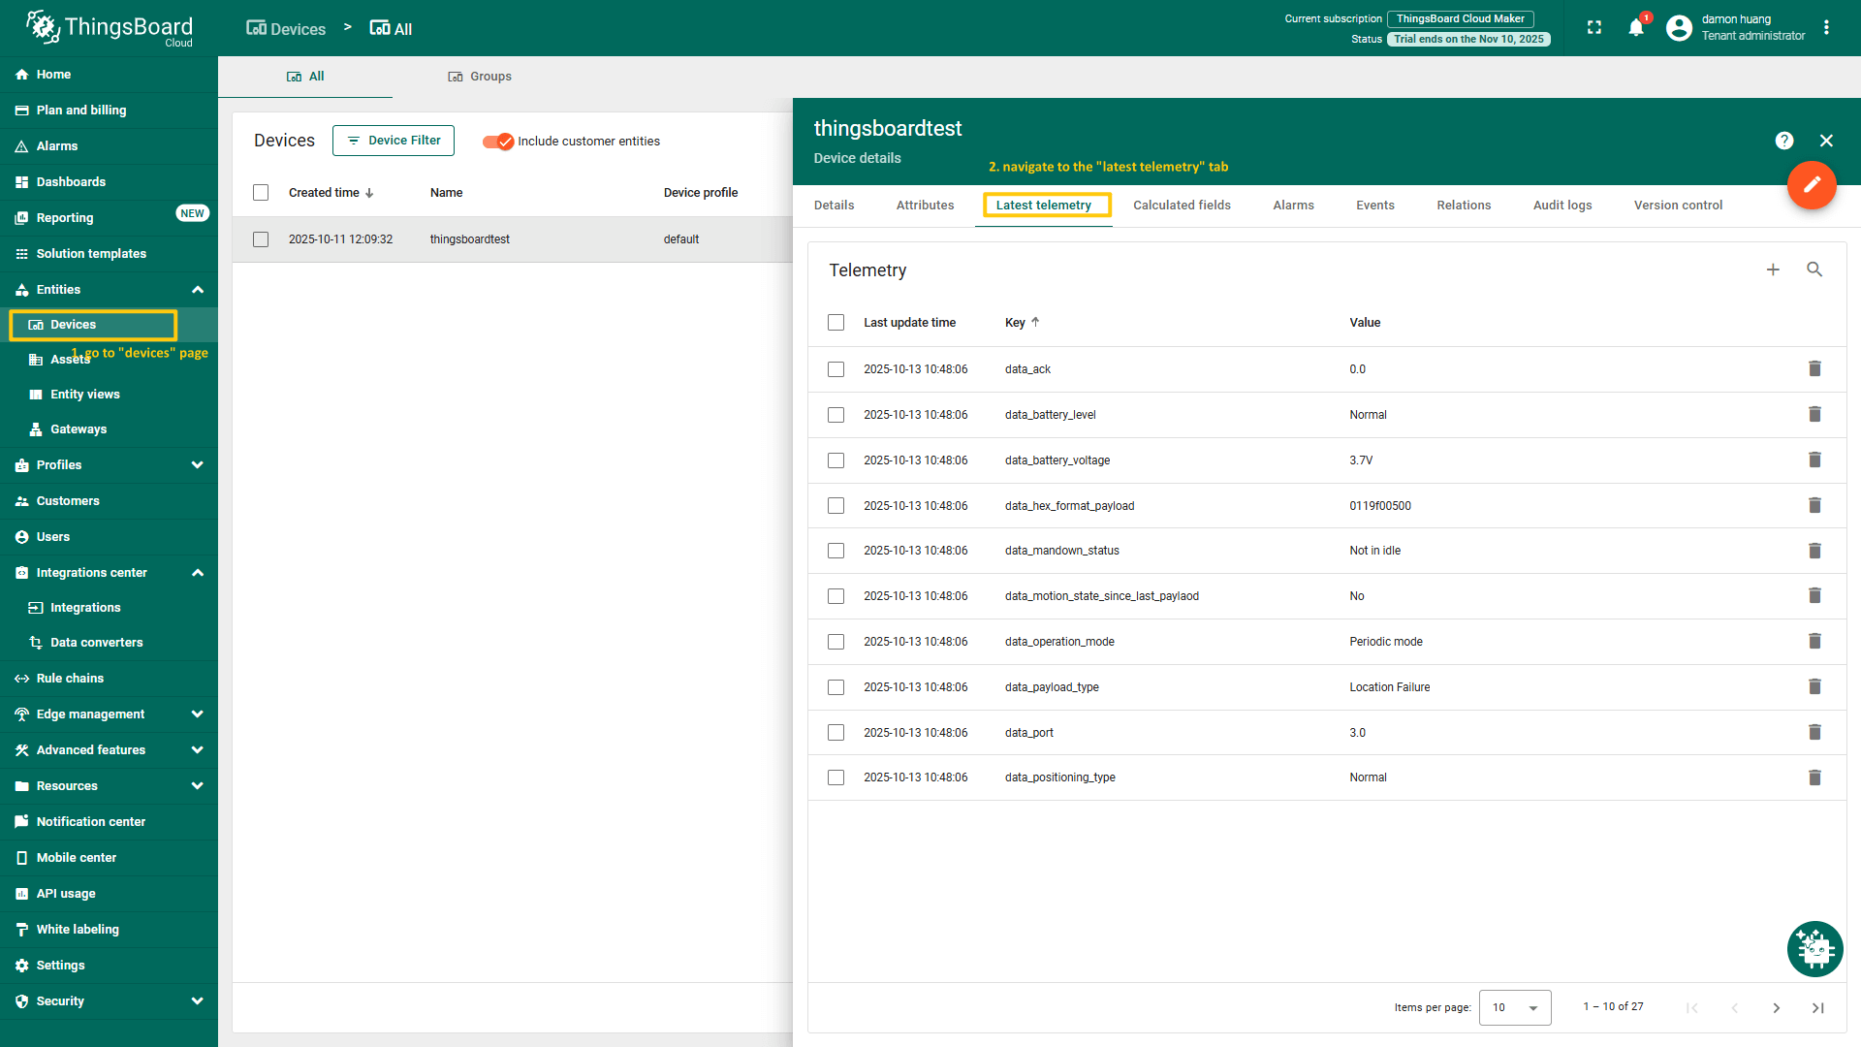Open the notifications bell

pos(1636,27)
